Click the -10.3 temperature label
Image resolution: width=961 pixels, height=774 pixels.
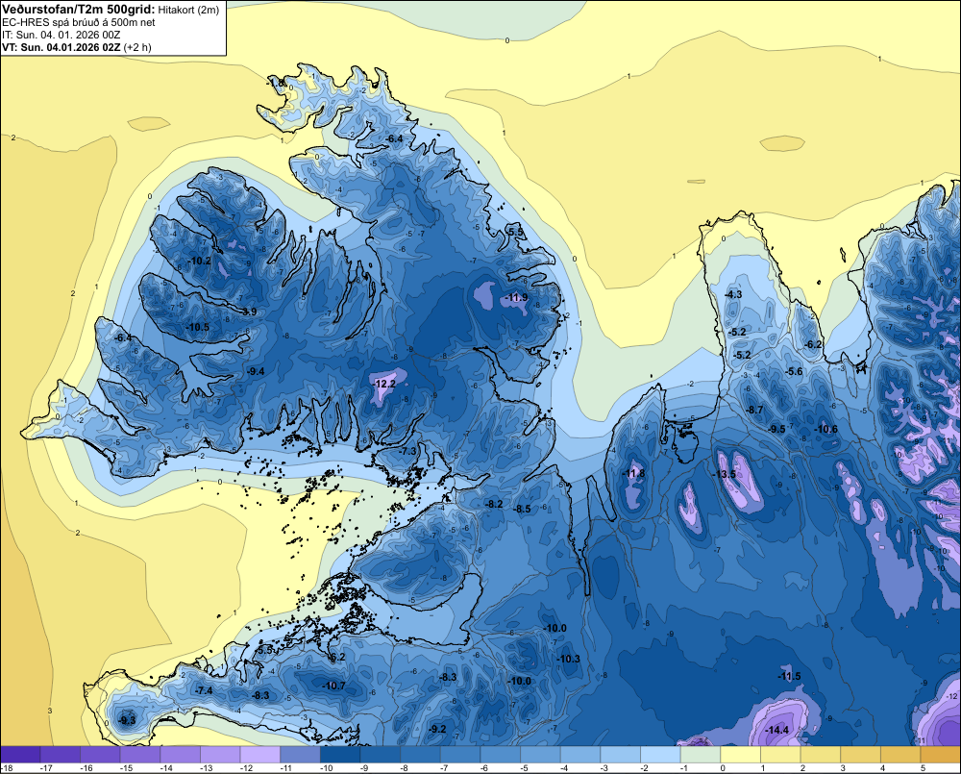click(568, 659)
